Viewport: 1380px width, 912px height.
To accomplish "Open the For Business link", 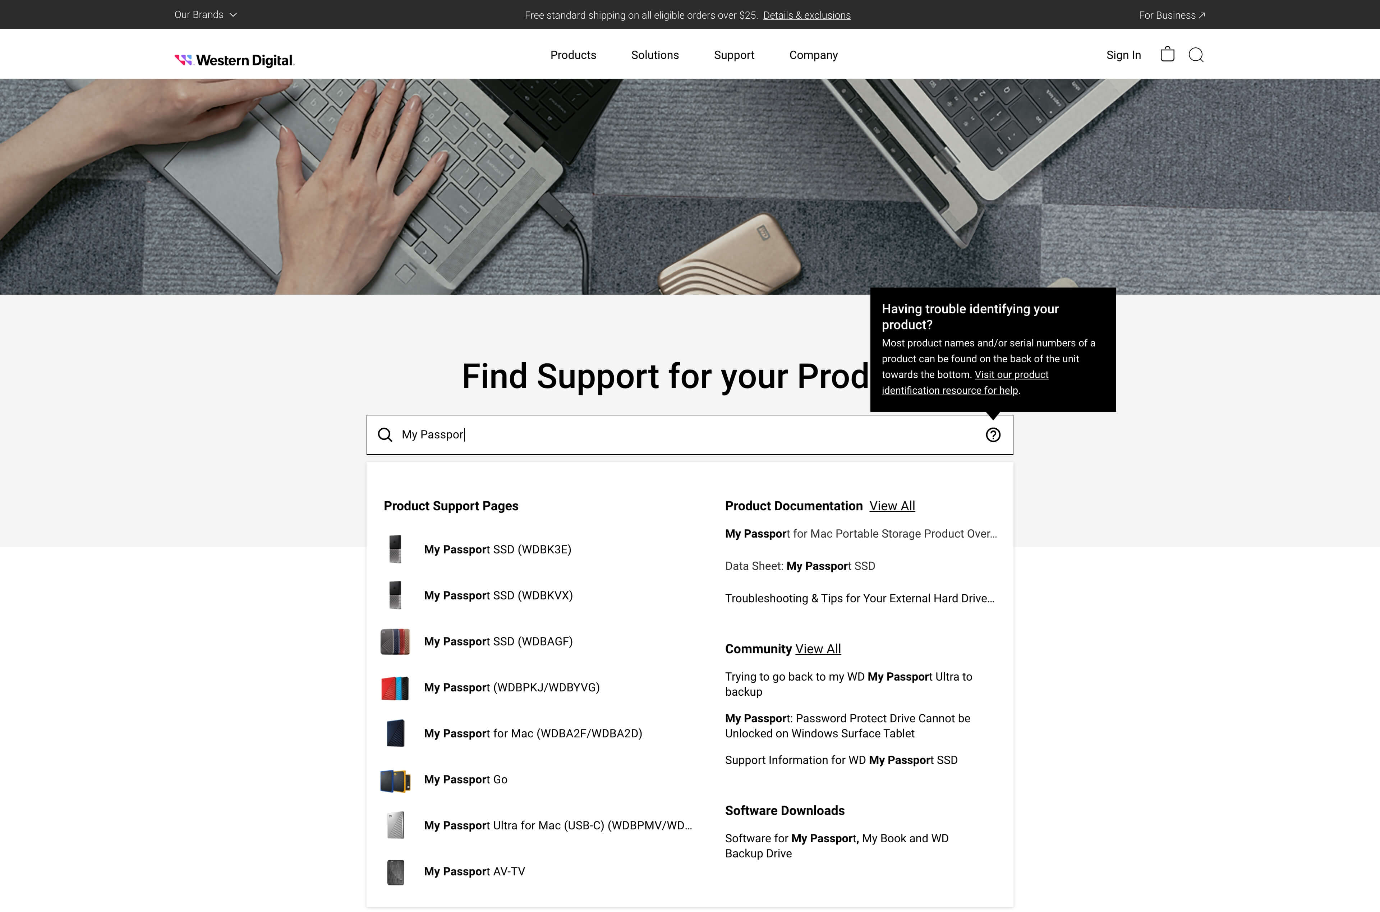I will (x=1171, y=16).
